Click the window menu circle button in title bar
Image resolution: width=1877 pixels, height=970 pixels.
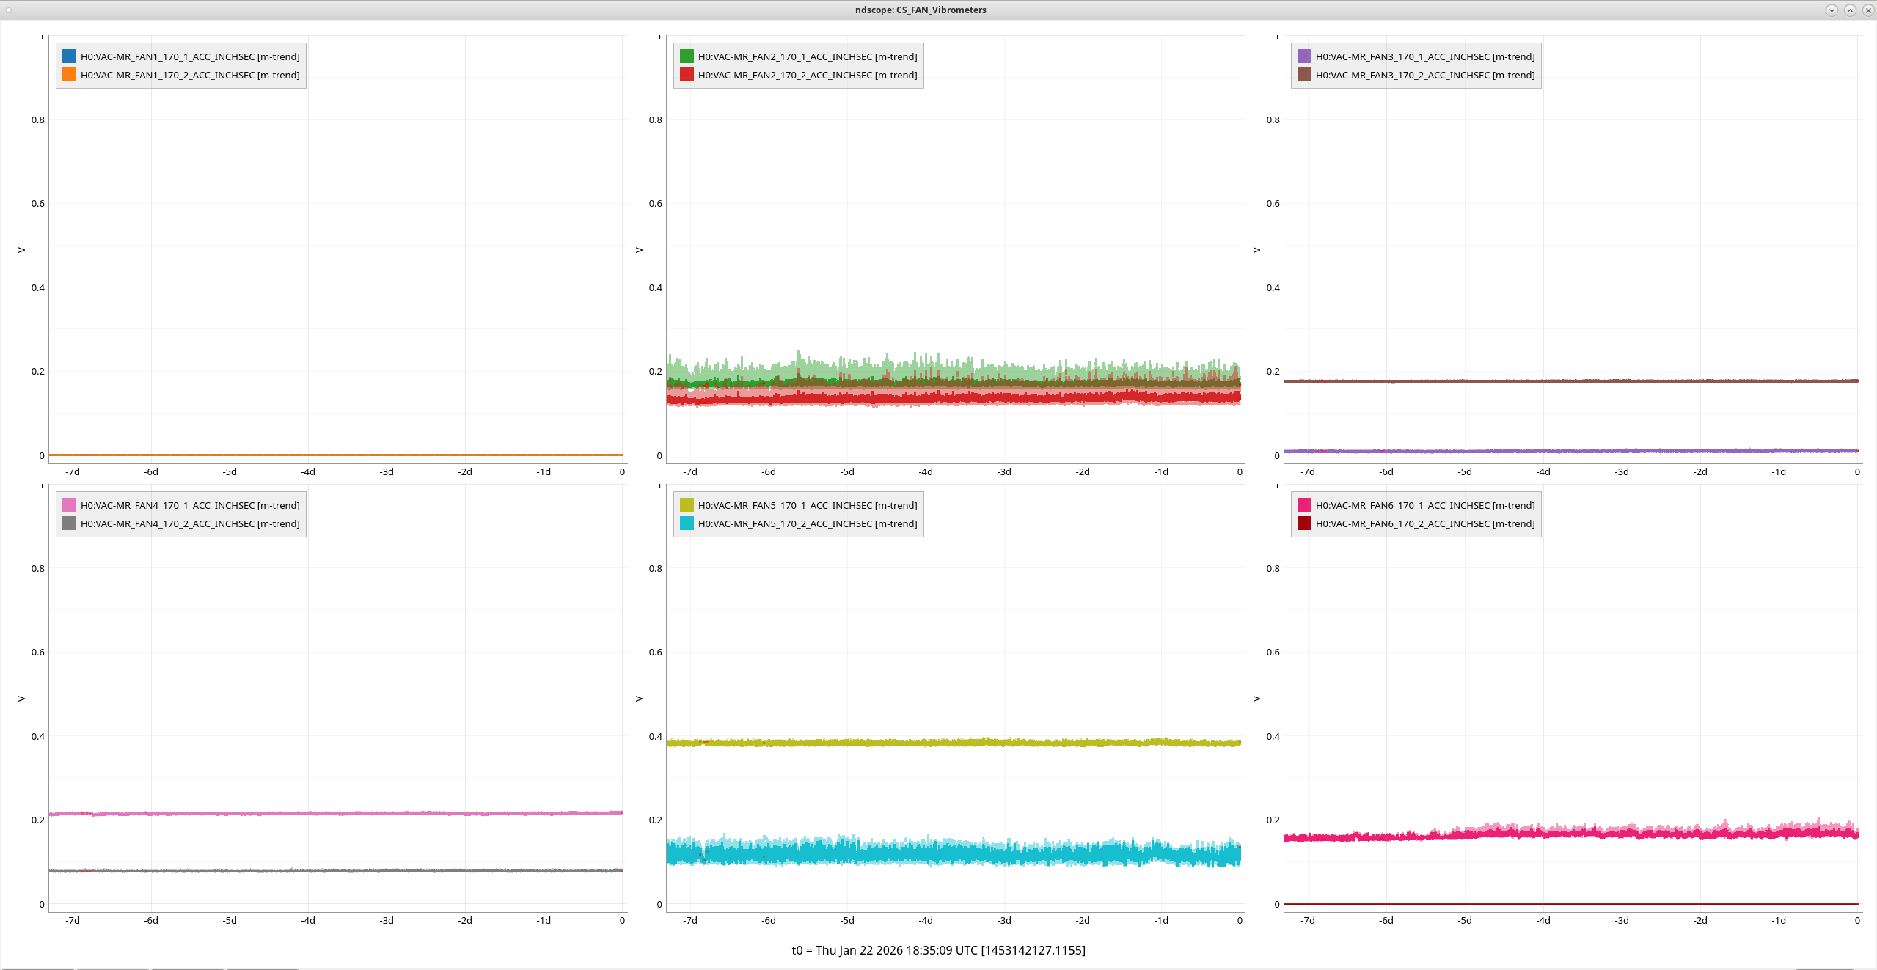point(9,10)
